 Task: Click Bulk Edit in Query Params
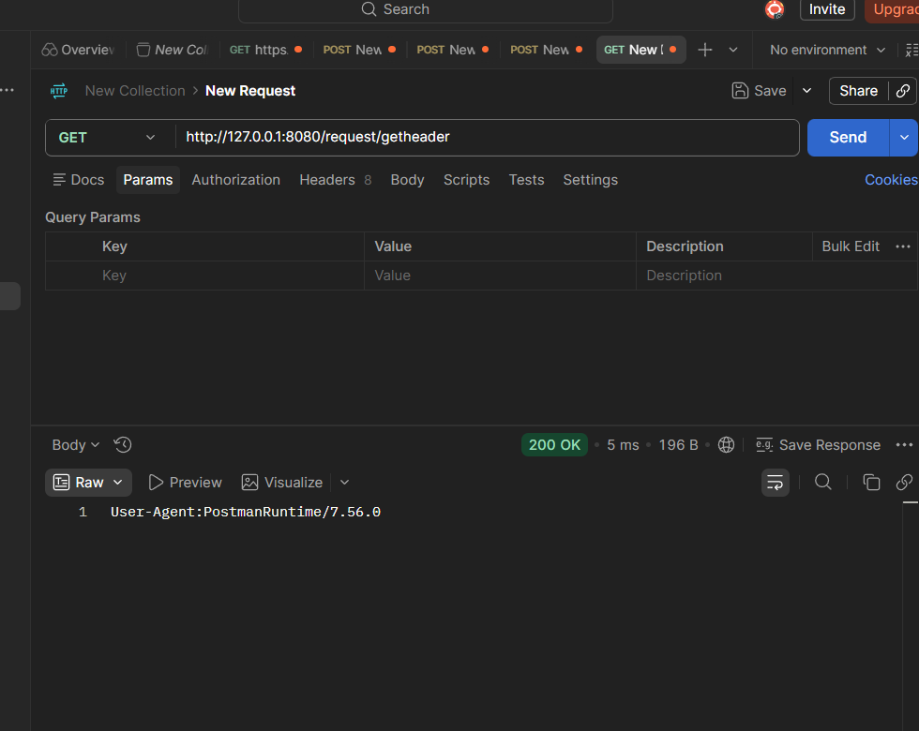click(x=851, y=246)
